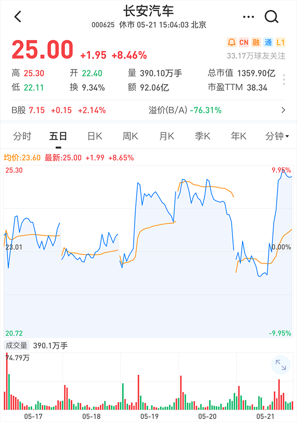Open the 分钟 minute interval dropdown

coord(277,136)
